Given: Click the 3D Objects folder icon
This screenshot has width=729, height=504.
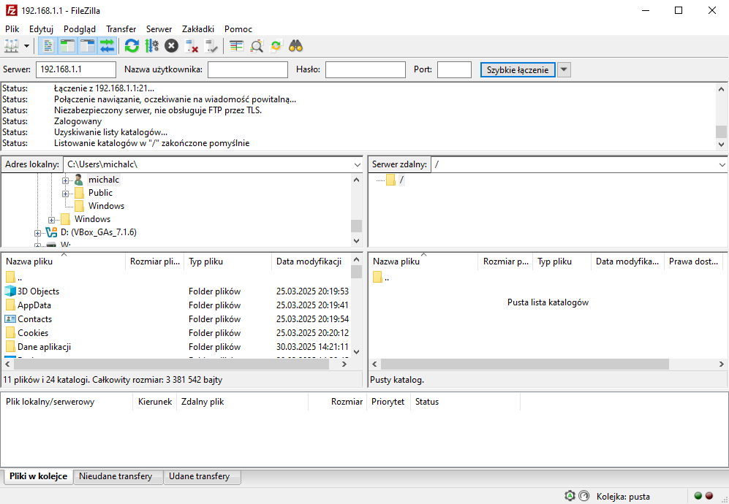Looking at the screenshot, I should 10,291.
